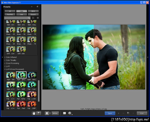Expand the right side panel arrow

point(148,57)
